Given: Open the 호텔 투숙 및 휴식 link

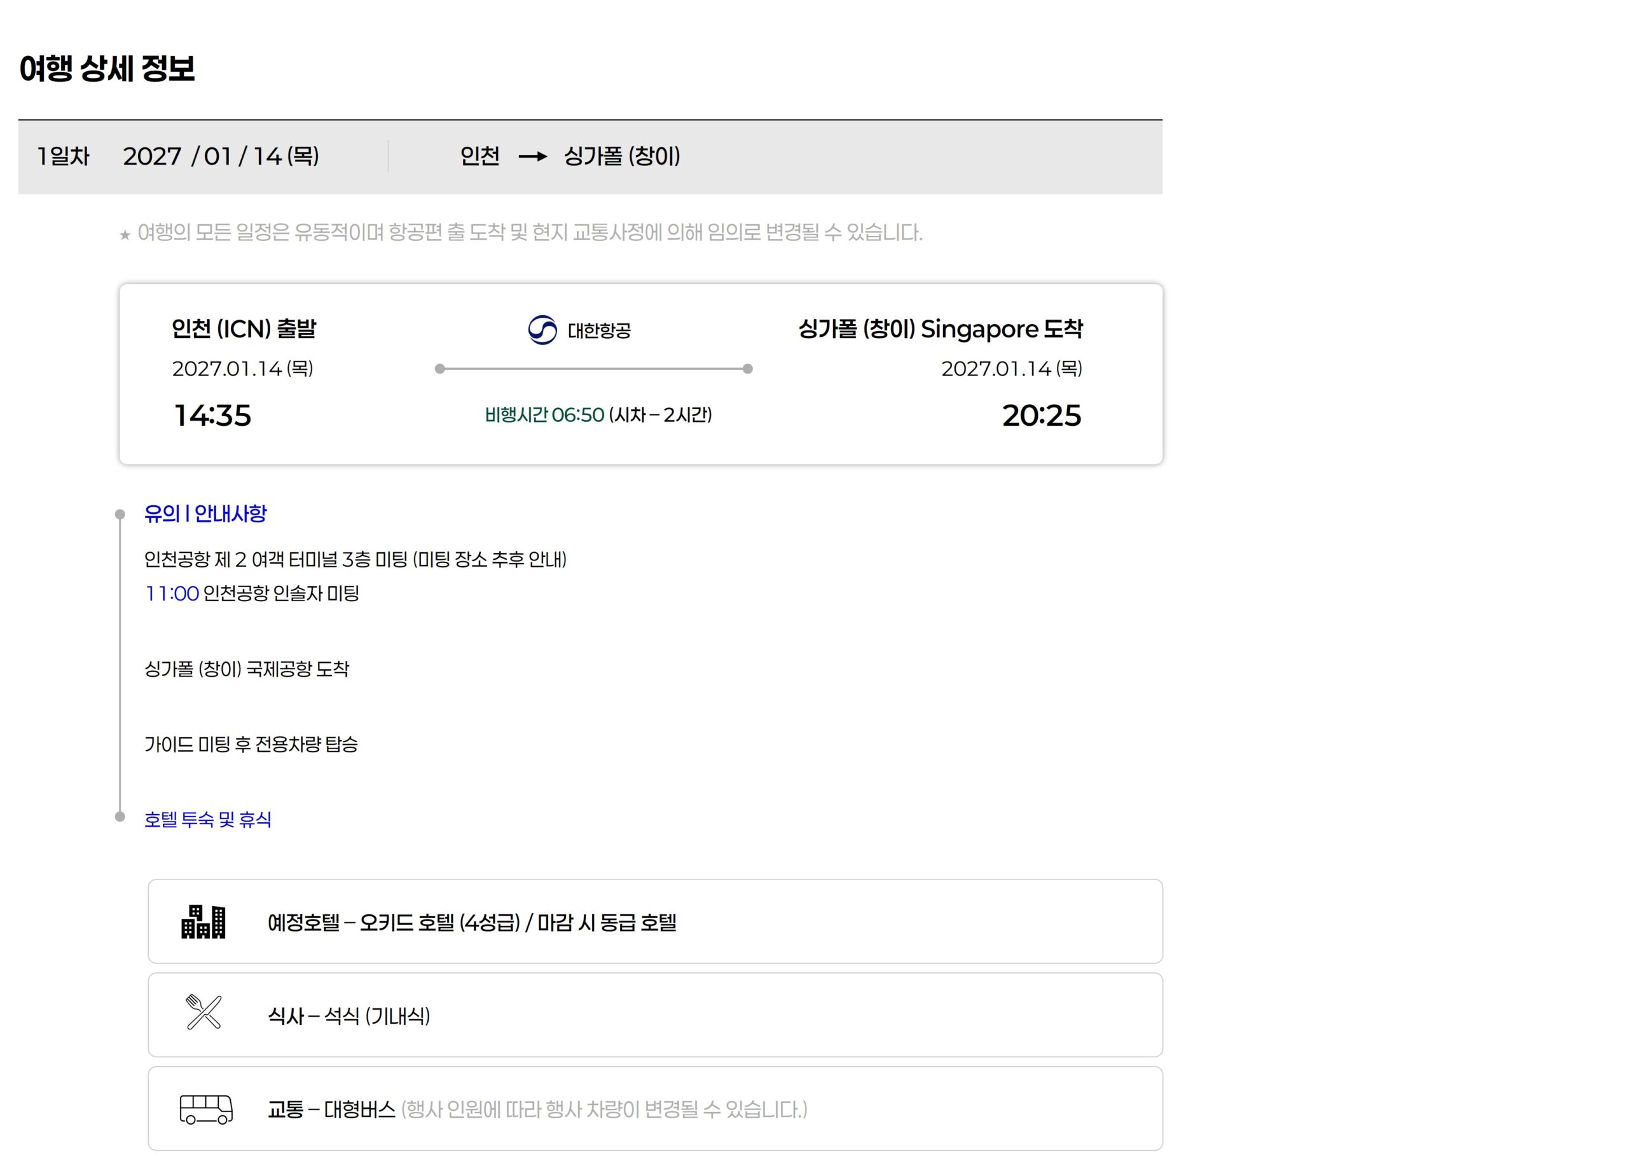Looking at the screenshot, I should (x=207, y=819).
